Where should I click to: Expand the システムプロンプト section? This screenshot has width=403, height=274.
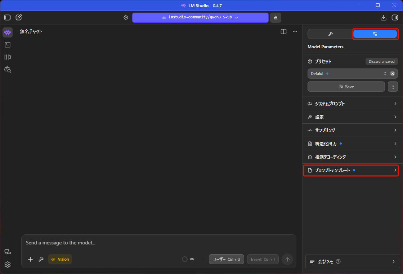tap(352, 104)
